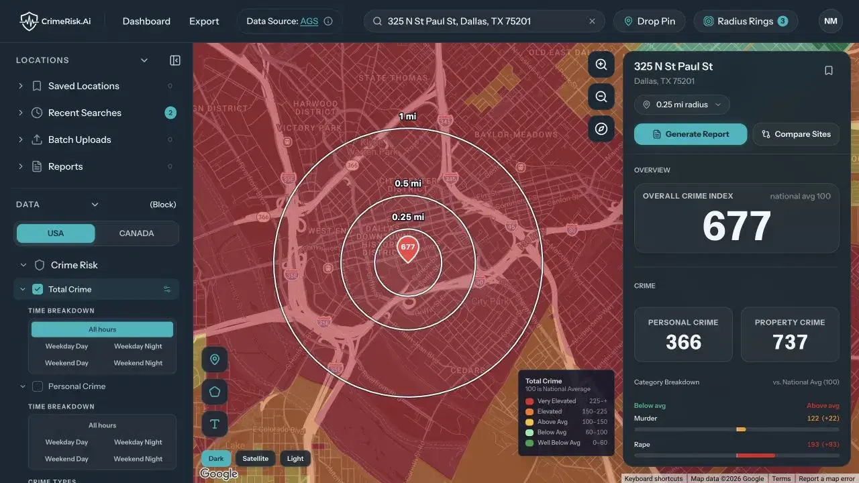Click the search magnifier icon
Screen dimensions: 859x483
(x=378, y=21)
